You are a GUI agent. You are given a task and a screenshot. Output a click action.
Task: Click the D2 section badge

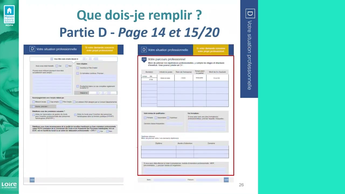(x=144, y=60)
